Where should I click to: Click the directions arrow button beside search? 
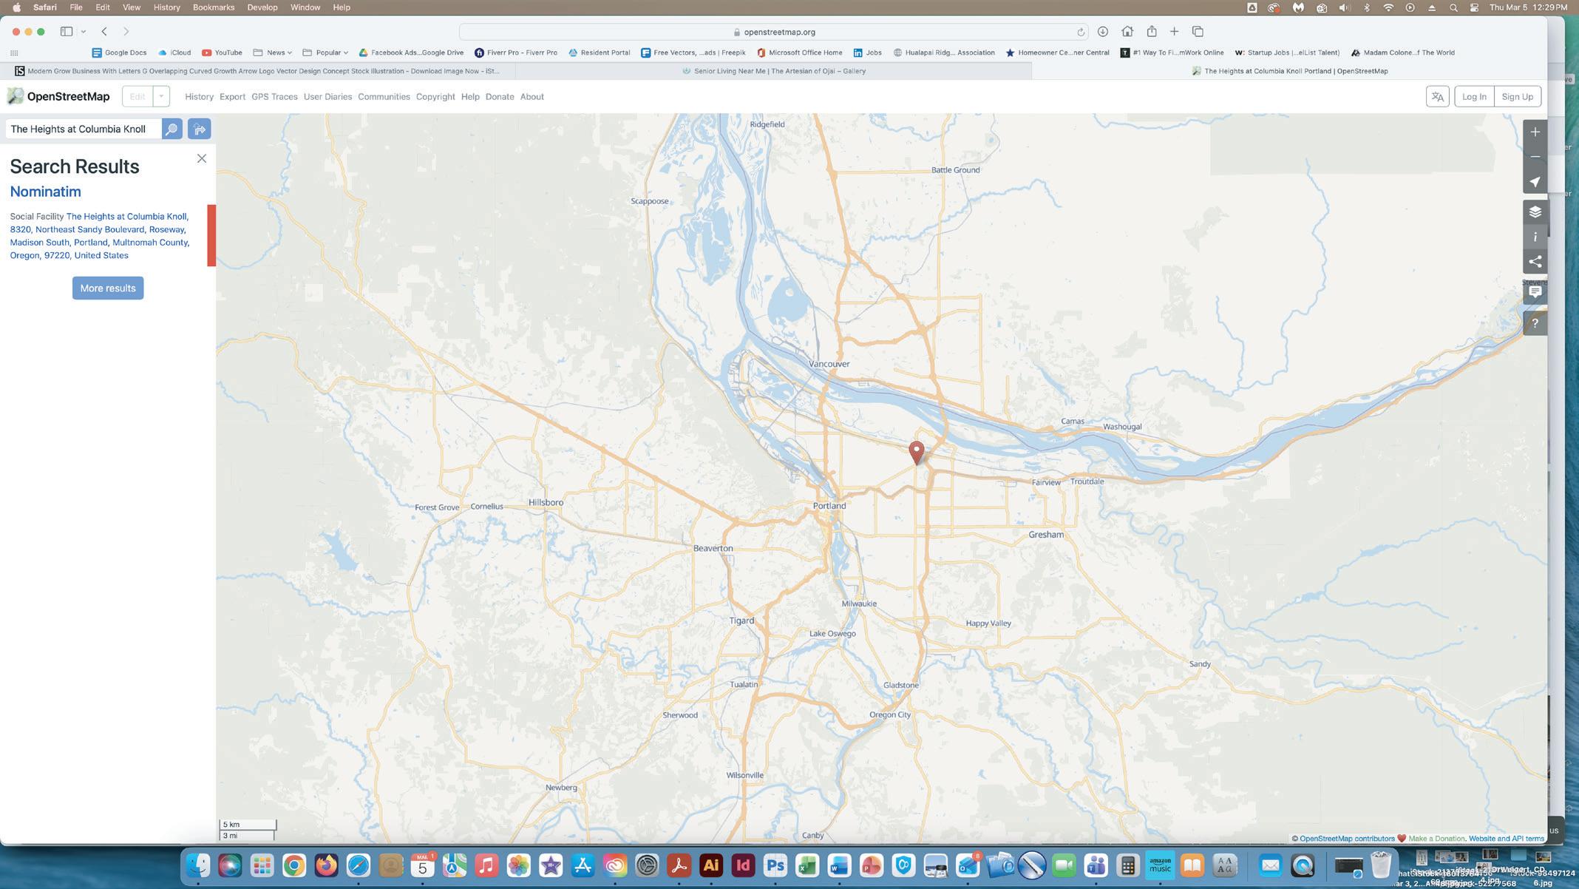[x=199, y=129]
